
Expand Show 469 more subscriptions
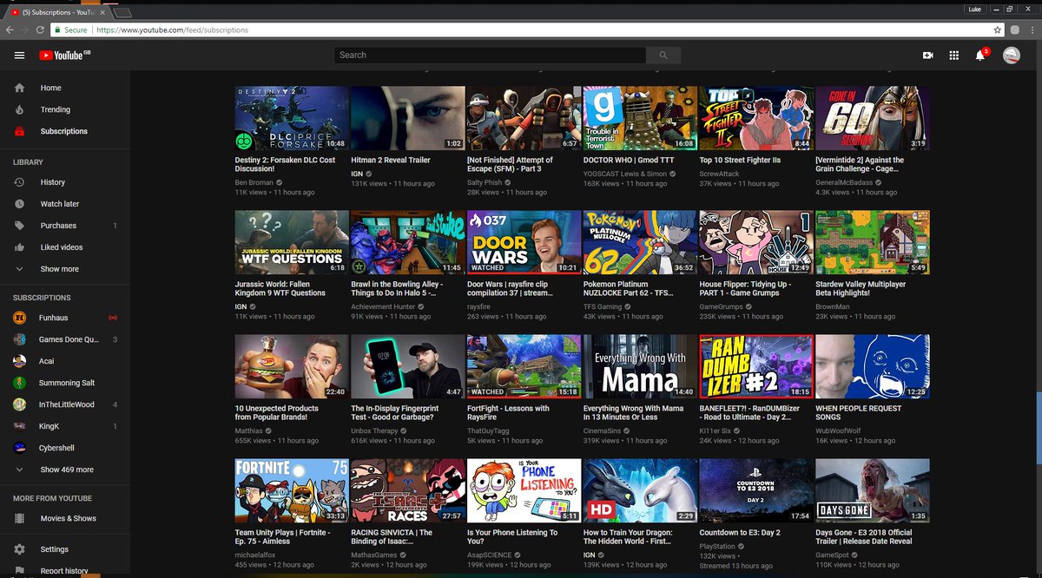click(x=65, y=470)
